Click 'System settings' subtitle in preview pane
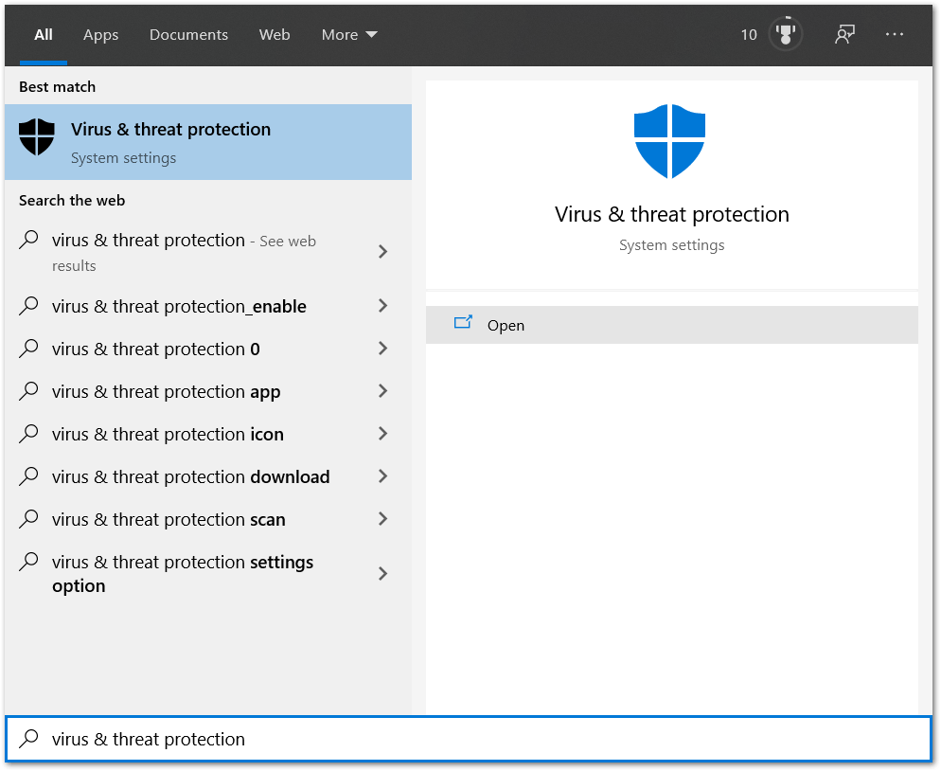This screenshot has height=771, width=941. pos(671,245)
